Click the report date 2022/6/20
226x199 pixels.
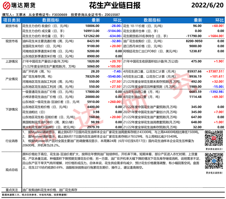[208, 6]
